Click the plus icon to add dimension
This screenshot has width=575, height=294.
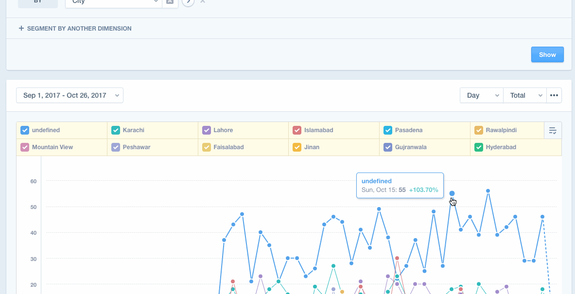21,28
